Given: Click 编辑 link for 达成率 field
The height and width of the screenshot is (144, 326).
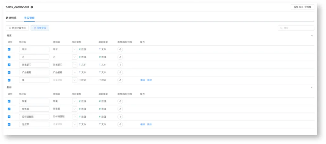Looking at the screenshot, I should pyautogui.click(x=143, y=124).
